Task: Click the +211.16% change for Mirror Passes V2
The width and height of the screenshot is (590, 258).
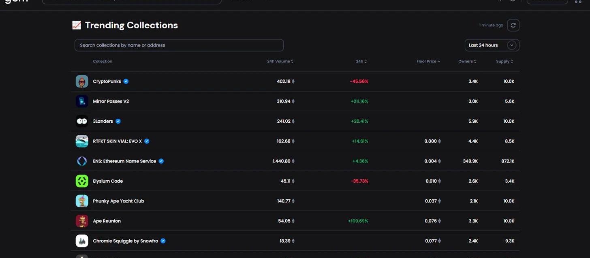Action: pyautogui.click(x=359, y=101)
